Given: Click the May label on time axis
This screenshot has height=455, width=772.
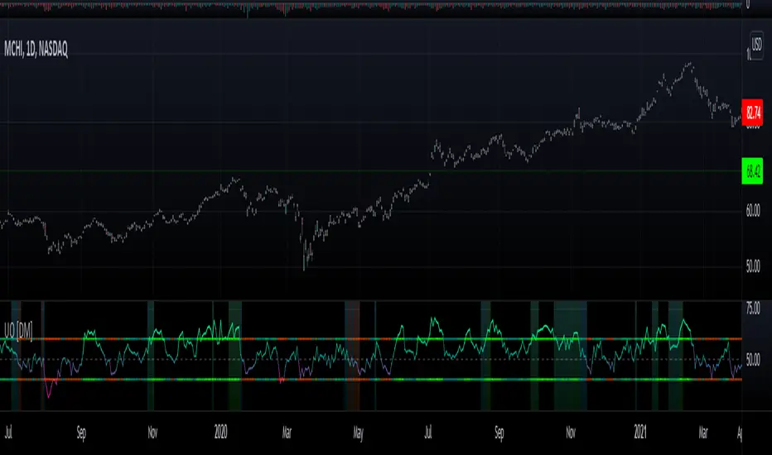Looking at the screenshot, I should (358, 431).
